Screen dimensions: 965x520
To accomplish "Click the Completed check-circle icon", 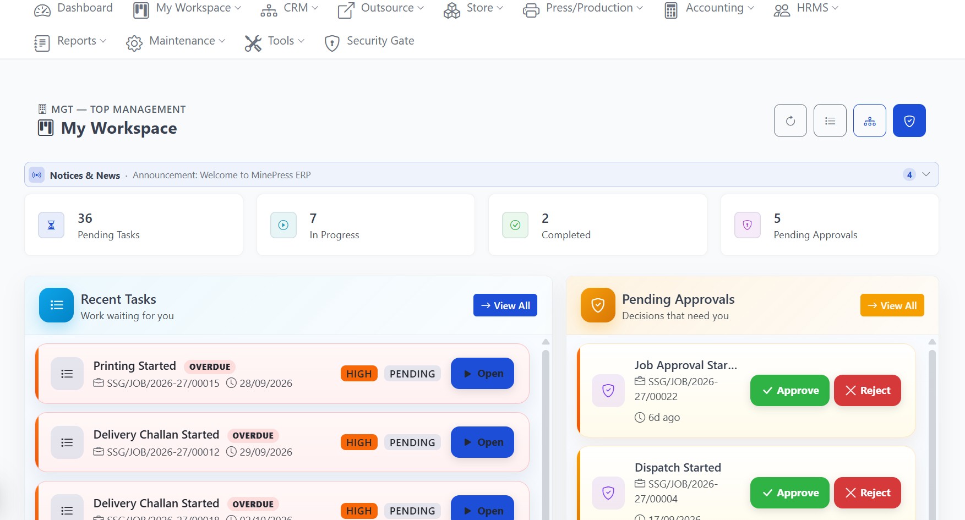I will (x=515, y=225).
